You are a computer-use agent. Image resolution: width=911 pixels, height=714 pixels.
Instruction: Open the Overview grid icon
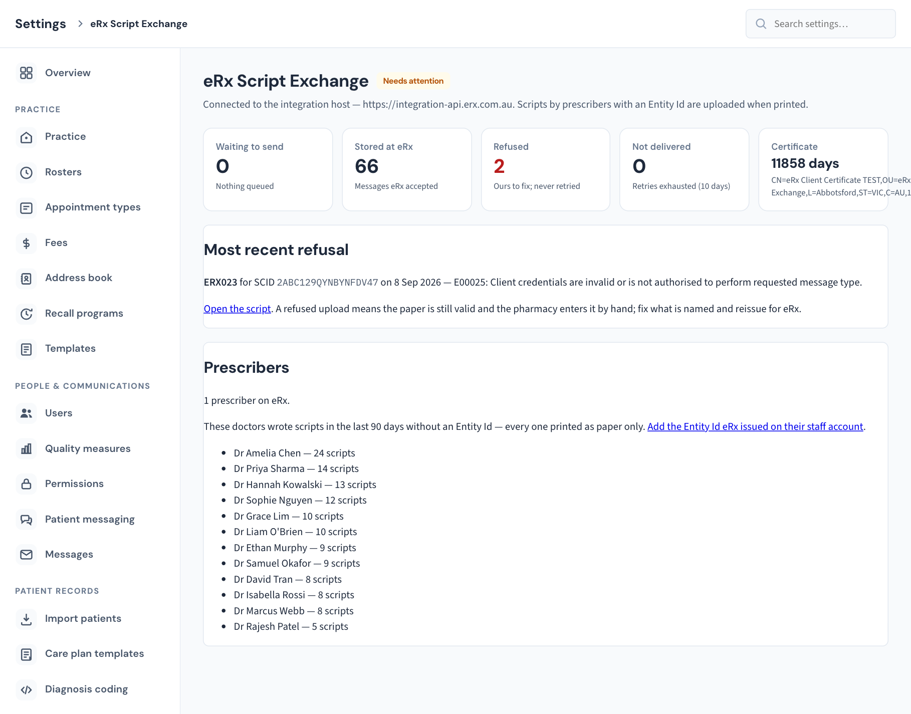tap(26, 73)
